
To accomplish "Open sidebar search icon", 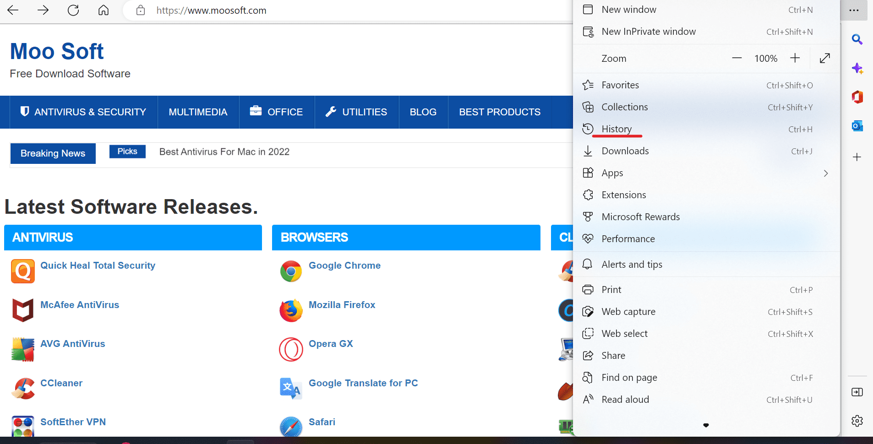I will (x=857, y=39).
